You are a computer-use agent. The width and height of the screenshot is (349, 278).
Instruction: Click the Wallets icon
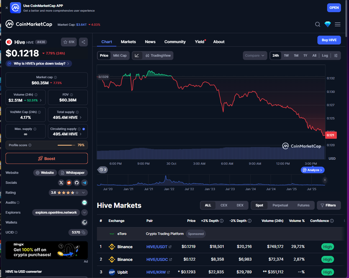coord(84,222)
